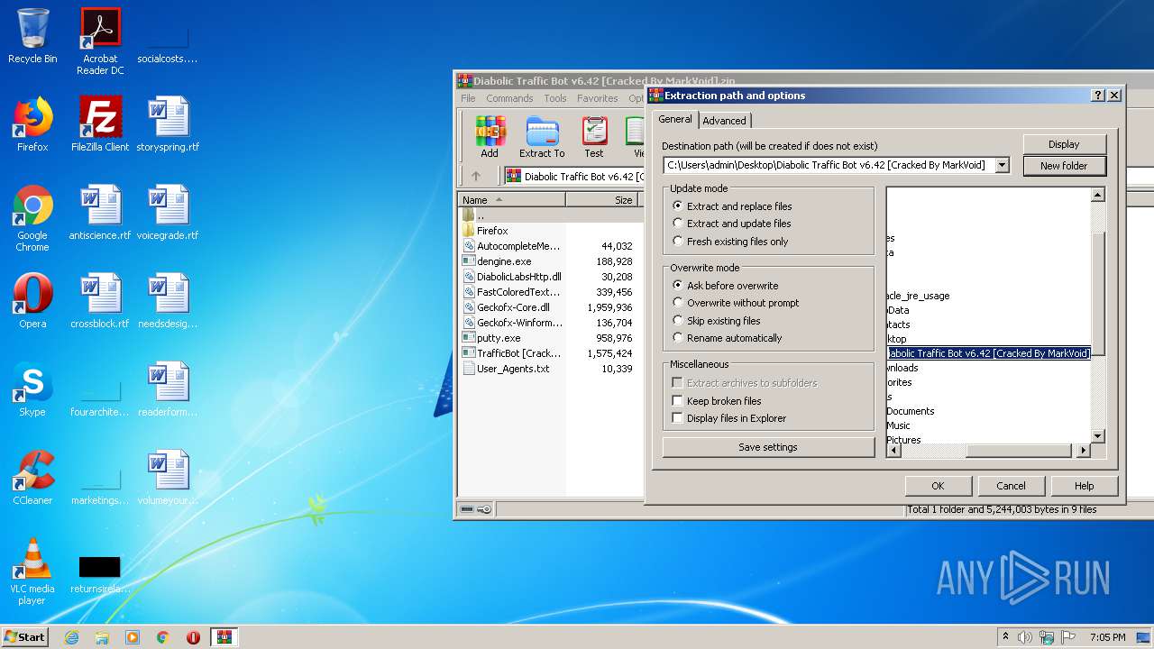The height and width of the screenshot is (649, 1154).
Task: Open Firefox desktop shortcut
Action: coord(32,124)
